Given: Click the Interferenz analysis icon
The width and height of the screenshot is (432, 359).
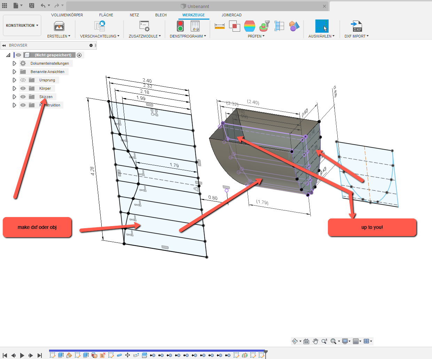Looking at the screenshot, I should point(235,26).
